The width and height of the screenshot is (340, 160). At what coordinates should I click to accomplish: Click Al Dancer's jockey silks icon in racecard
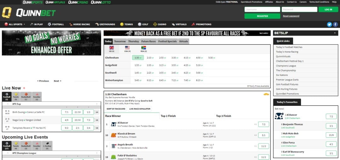click(x=114, y=124)
